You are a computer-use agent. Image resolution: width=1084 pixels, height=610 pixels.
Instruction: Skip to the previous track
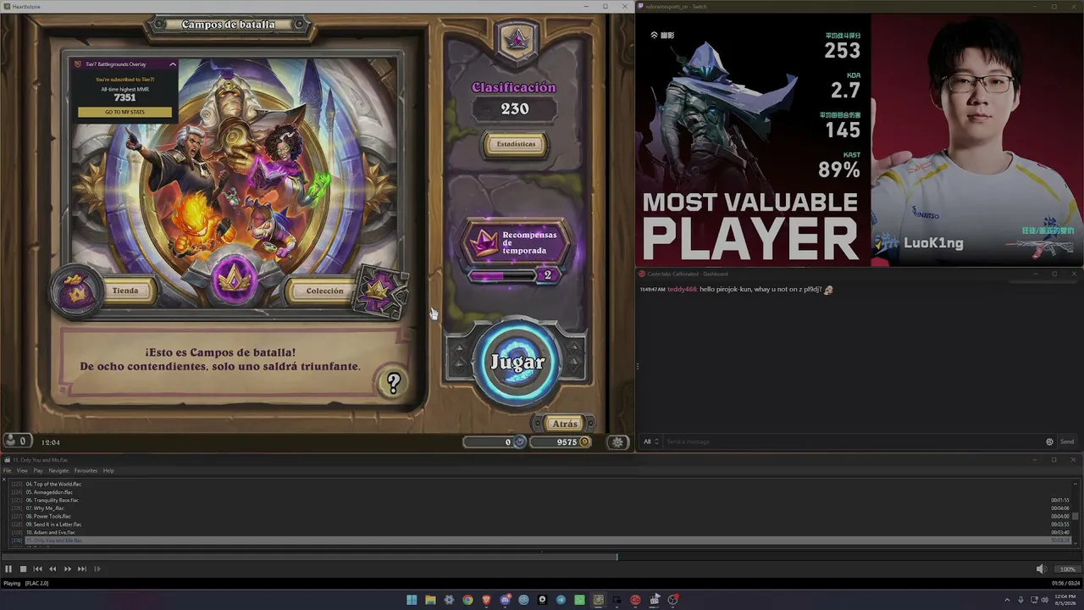point(38,569)
